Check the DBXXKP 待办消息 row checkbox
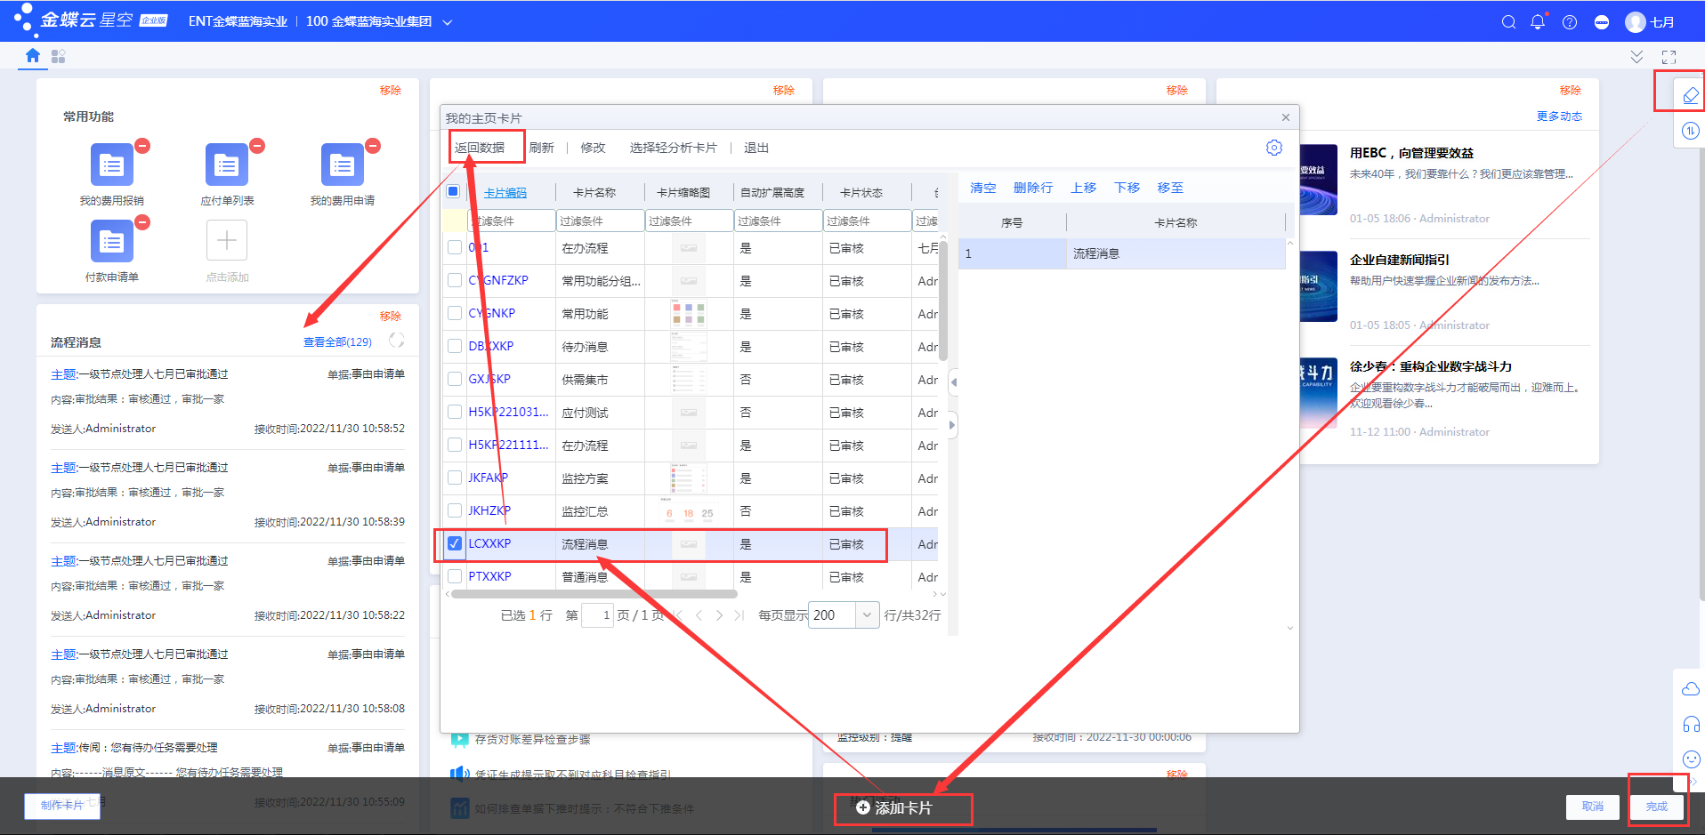 455,346
